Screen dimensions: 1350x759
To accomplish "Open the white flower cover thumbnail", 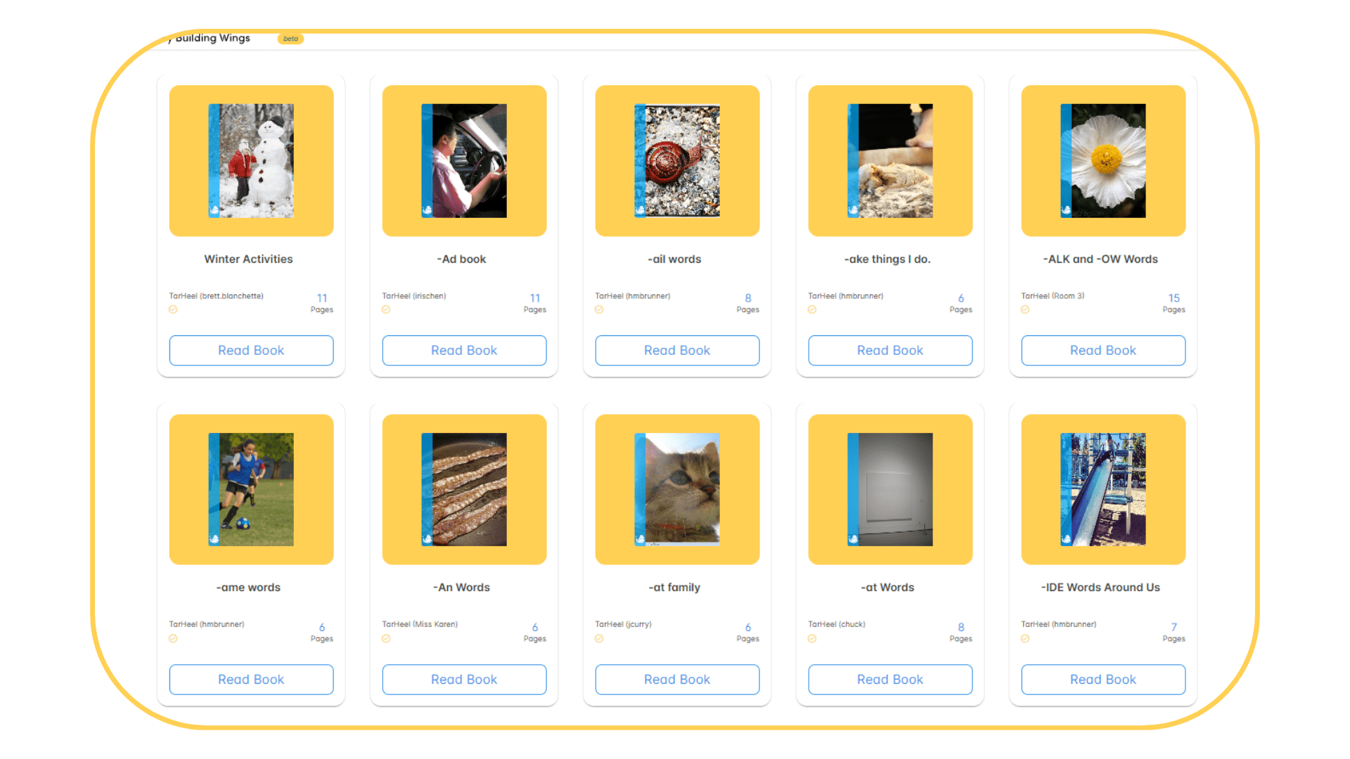I will pos(1103,161).
